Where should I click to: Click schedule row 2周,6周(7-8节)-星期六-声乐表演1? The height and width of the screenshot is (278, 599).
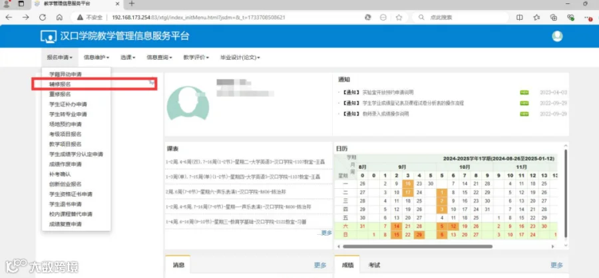pos(226,192)
